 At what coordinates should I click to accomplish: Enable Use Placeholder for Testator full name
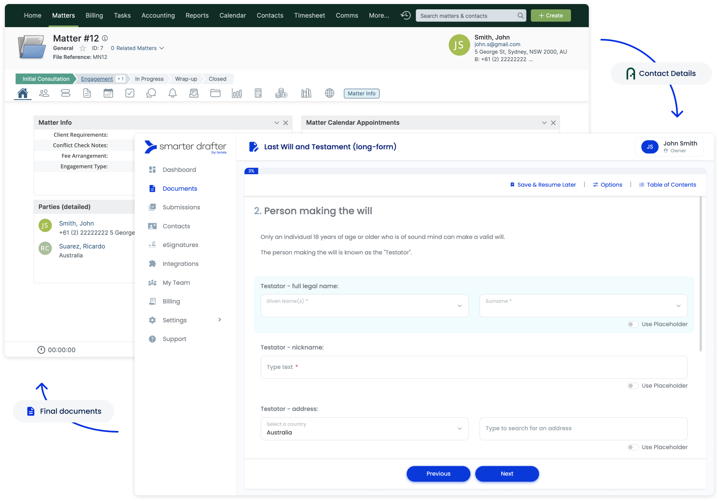click(633, 324)
